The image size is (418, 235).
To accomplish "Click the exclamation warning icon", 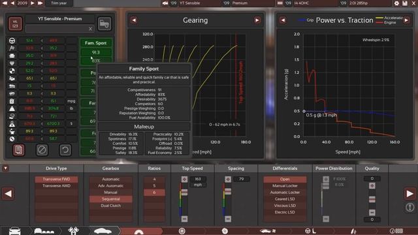I will coord(410,207).
